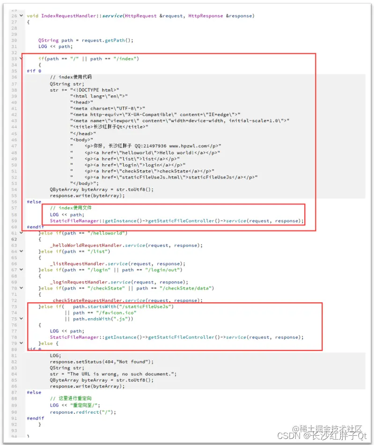Viewport: 374px width, 445px height.
Task: Click the comment '// 这里进行重定向'
Action: point(71,399)
